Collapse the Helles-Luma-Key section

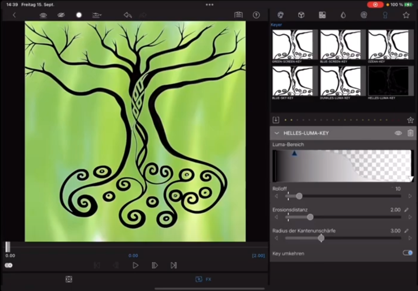pos(277,133)
